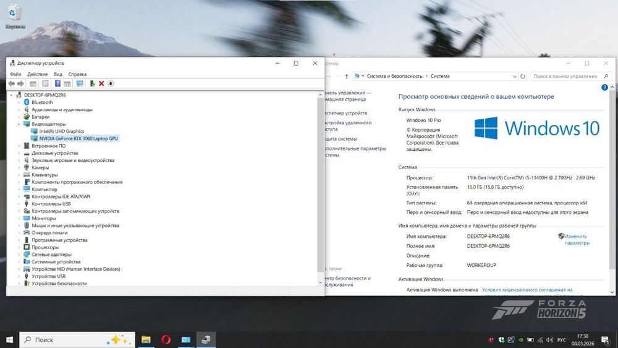618x348 pixels.
Task: Collapse the DESKTOP-6PMQ2R6 root node
Action: click(11, 95)
